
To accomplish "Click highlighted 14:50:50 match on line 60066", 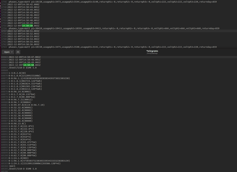I will click(x=28, y=65).
